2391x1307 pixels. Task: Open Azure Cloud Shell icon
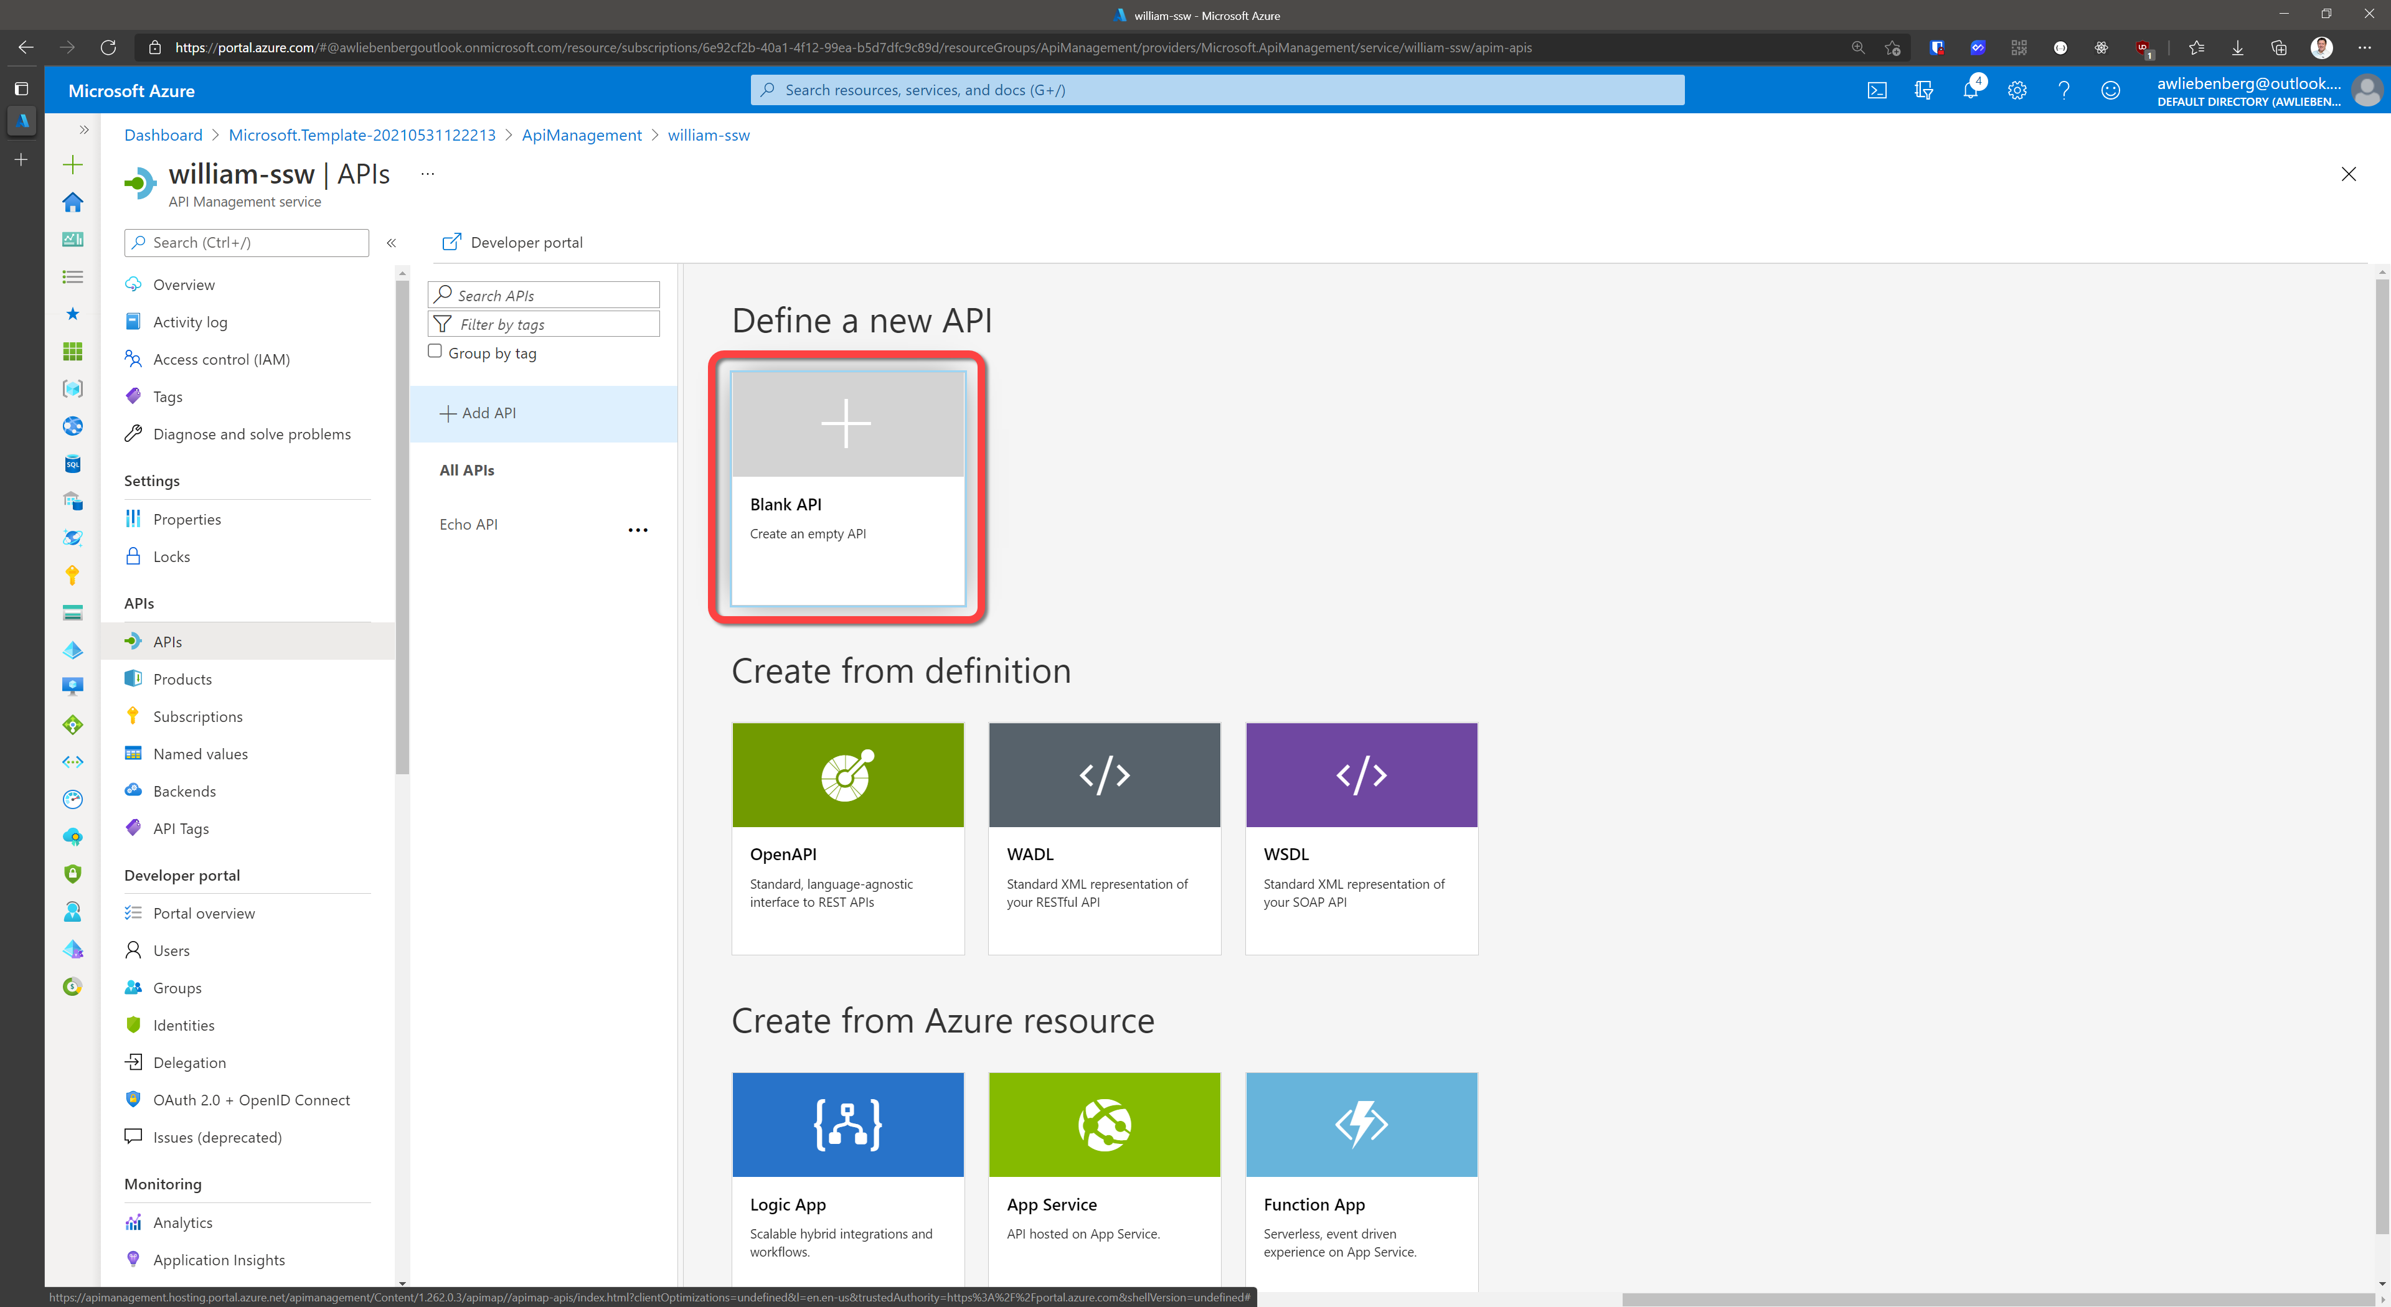coord(1877,90)
